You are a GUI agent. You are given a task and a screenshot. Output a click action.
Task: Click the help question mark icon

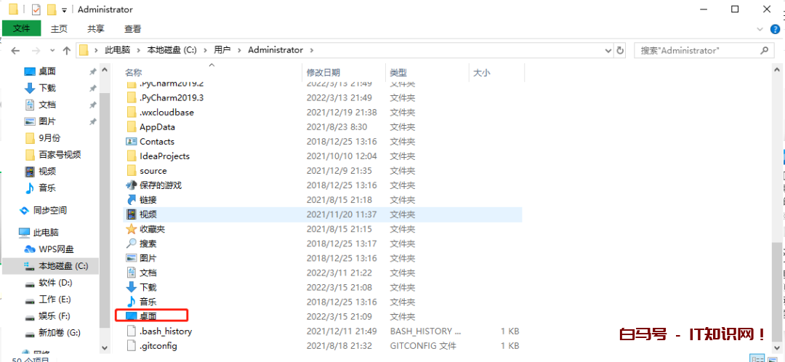click(776, 29)
